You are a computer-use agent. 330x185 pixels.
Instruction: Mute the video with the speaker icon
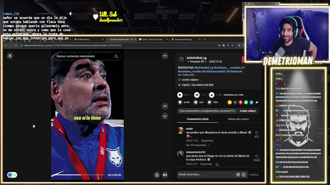pyautogui.click(x=165, y=175)
